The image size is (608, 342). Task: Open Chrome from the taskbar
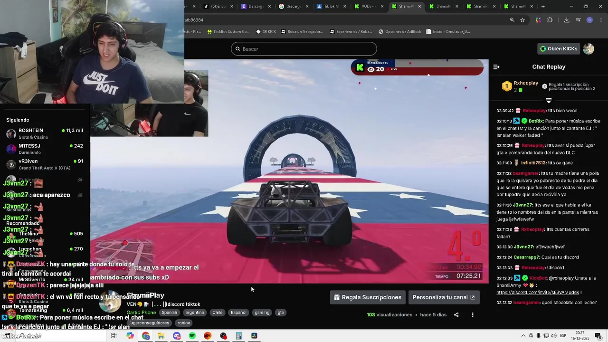[146, 336]
